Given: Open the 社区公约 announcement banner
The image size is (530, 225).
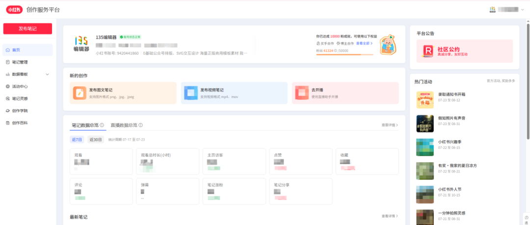Looking at the screenshot, I should tap(464, 51).
